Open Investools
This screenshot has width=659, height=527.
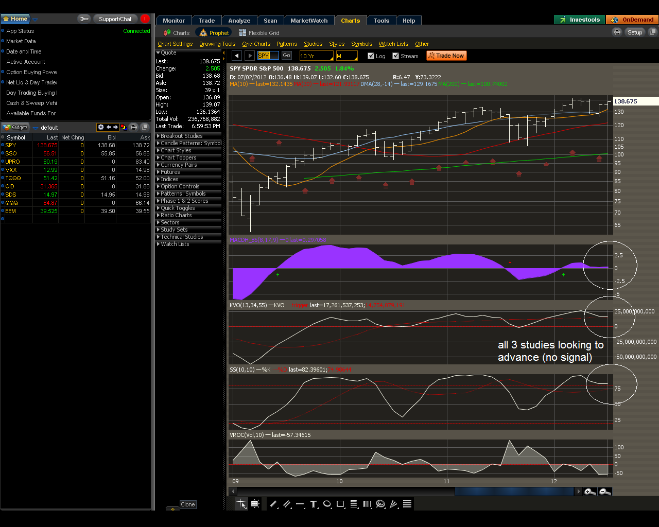[580, 20]
